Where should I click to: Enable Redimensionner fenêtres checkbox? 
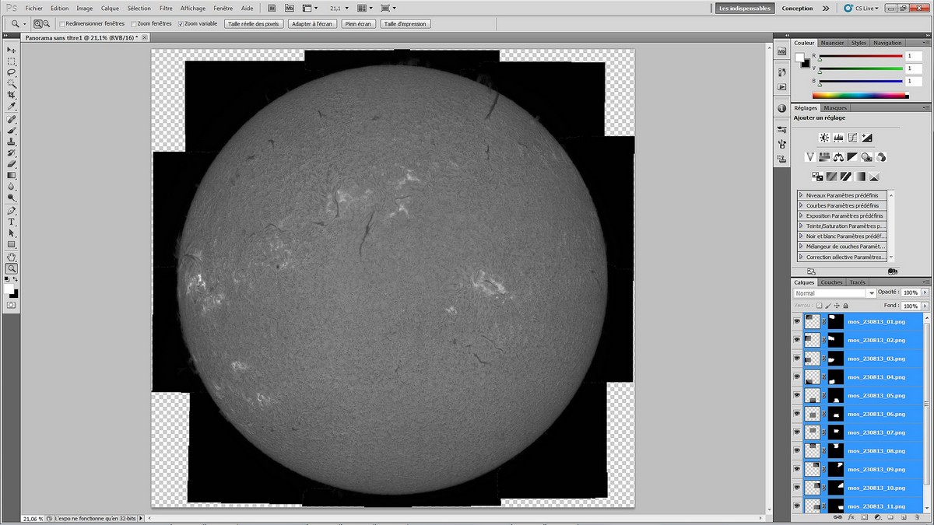[61, 24]
